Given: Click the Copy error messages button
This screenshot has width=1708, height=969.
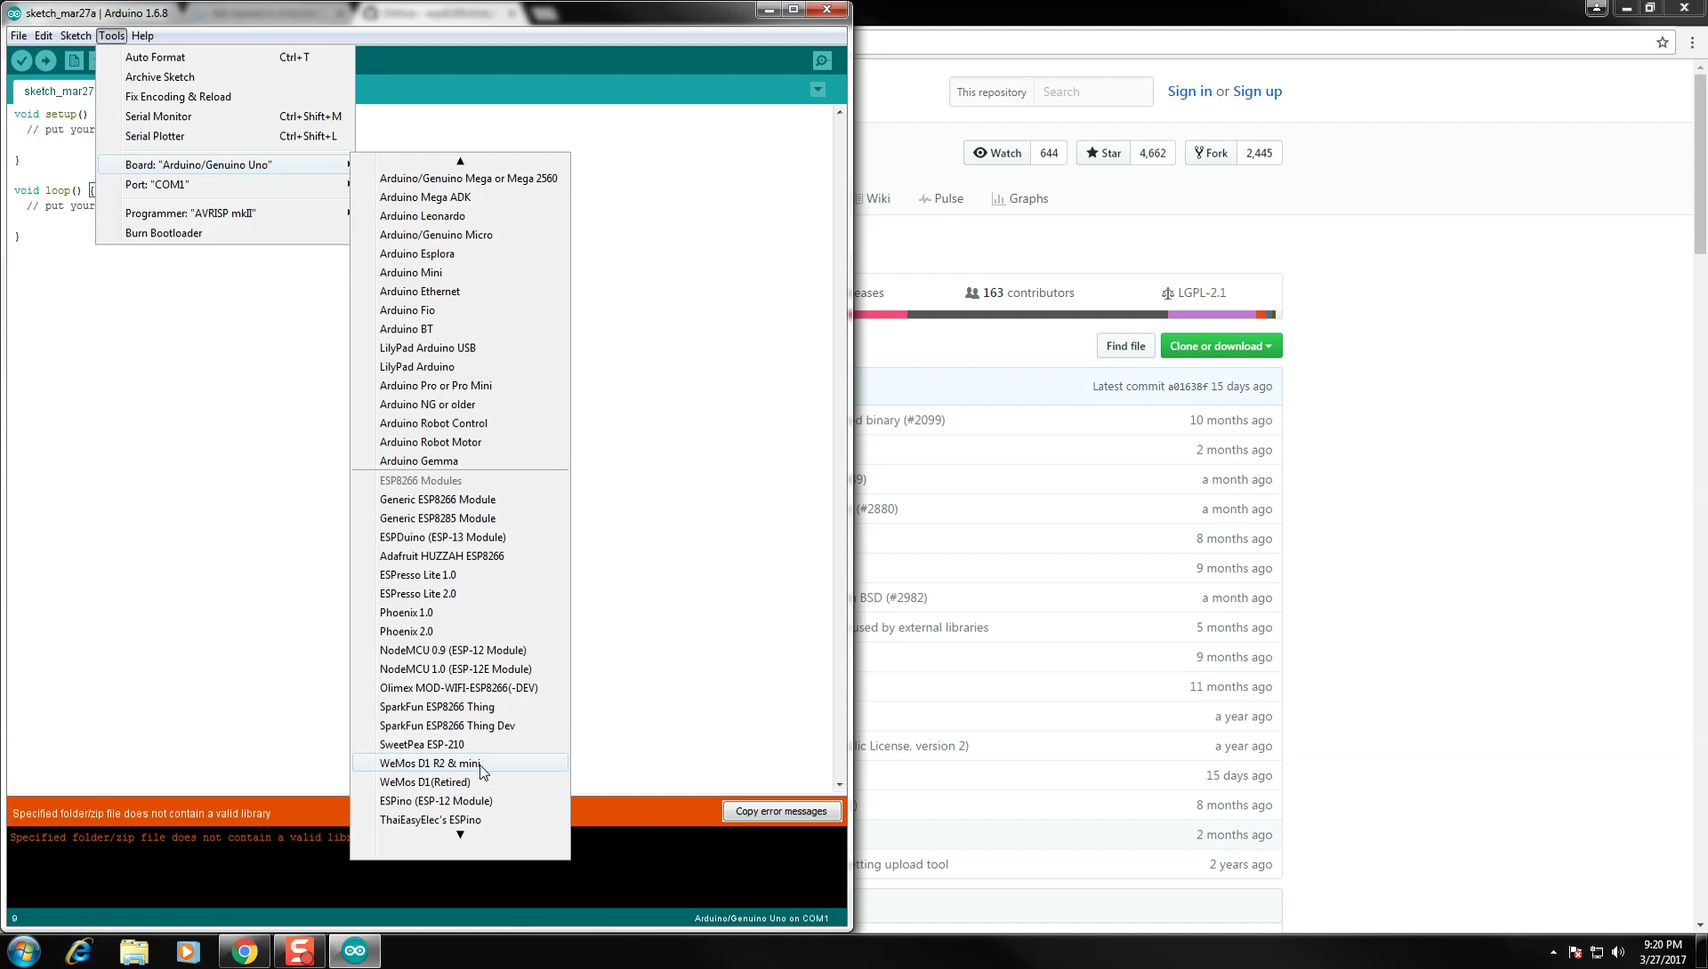Looking at the screenshot, I should click(x=781, y=811).
